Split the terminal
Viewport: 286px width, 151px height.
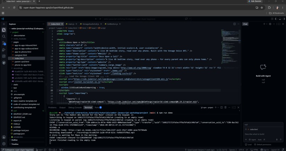coord(221,107)
